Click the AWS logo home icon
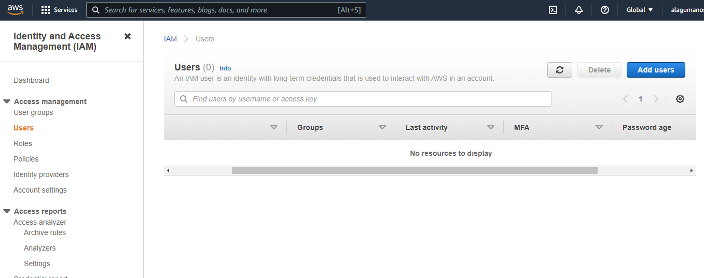 click(x=15, y=10)
